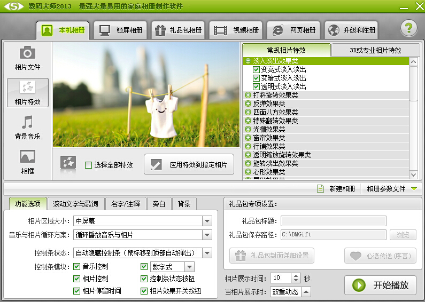Increase 相片展示时间 with up arrow

297,275
